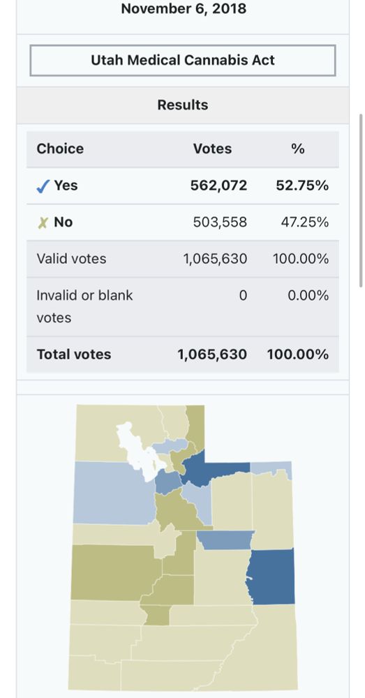Screen dimensions: 365x698
Task: Click the page scrollbar thumb on the right
Action: [361, 200]
